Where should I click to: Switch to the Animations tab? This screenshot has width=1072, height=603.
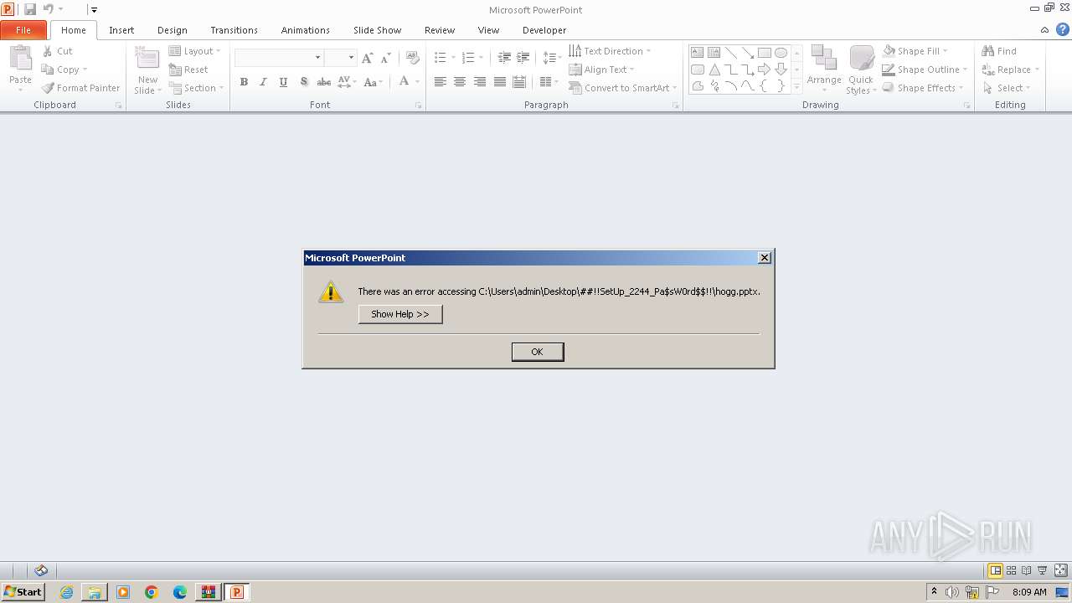tap(306, 30)
